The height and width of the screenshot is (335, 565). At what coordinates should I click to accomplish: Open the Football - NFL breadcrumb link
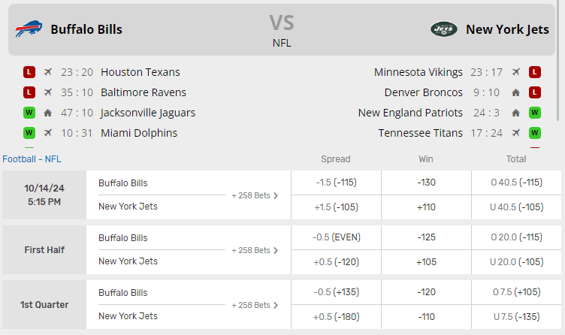(x=32, y=158)
